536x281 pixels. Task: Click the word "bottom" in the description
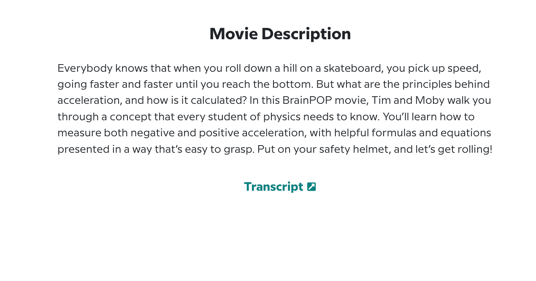[292, 84]
